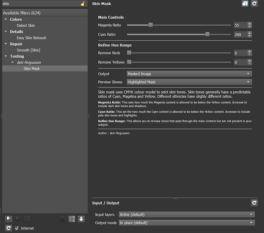Click the clear search broom icon
This screenshot has width=264, height=233.
(x=83, y=4)
